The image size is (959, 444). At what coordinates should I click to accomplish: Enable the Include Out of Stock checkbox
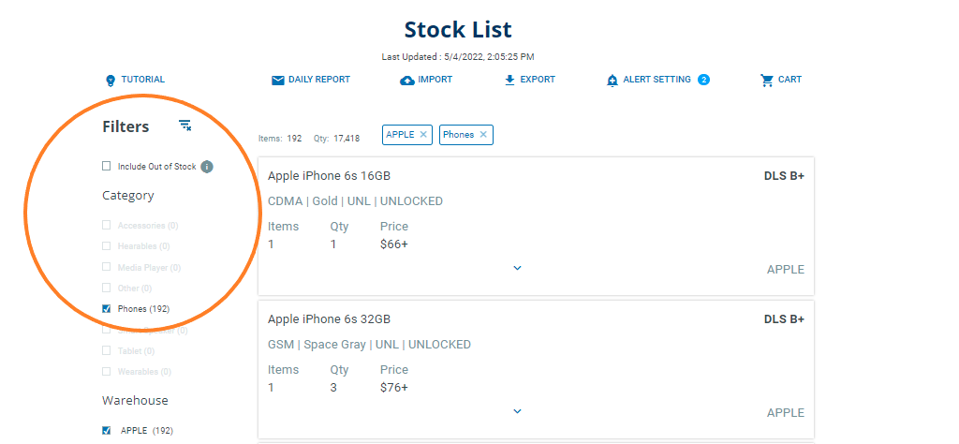click(x=107, y=166)
